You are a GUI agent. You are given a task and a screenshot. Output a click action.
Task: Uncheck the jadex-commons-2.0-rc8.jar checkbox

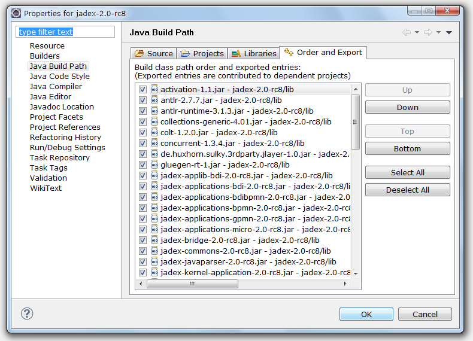(142, 251)
